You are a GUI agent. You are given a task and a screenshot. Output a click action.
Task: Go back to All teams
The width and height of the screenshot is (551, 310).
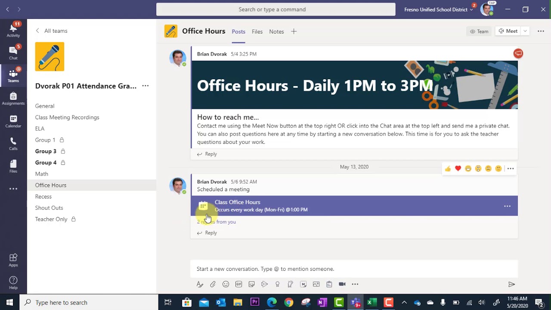[x=51, y=31]
